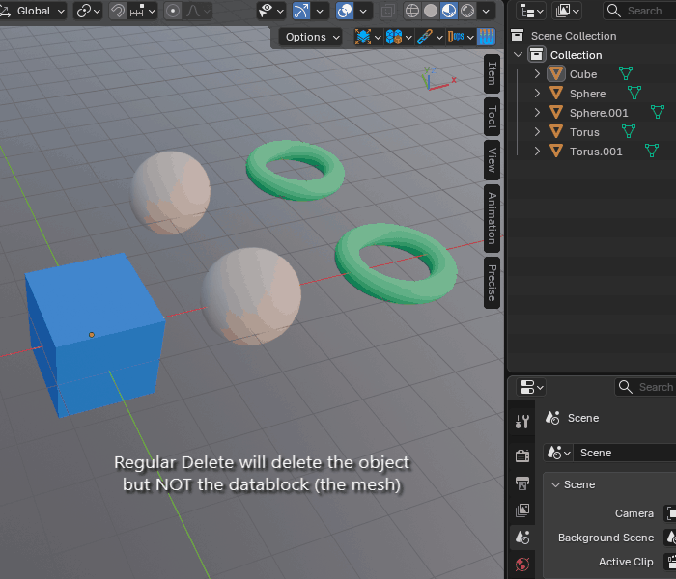Toggle snapping magnet icon

click(117, 11)
